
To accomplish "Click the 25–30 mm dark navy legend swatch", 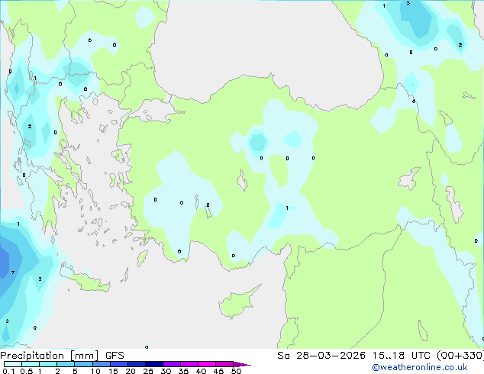I will click(x=154, y=364).
